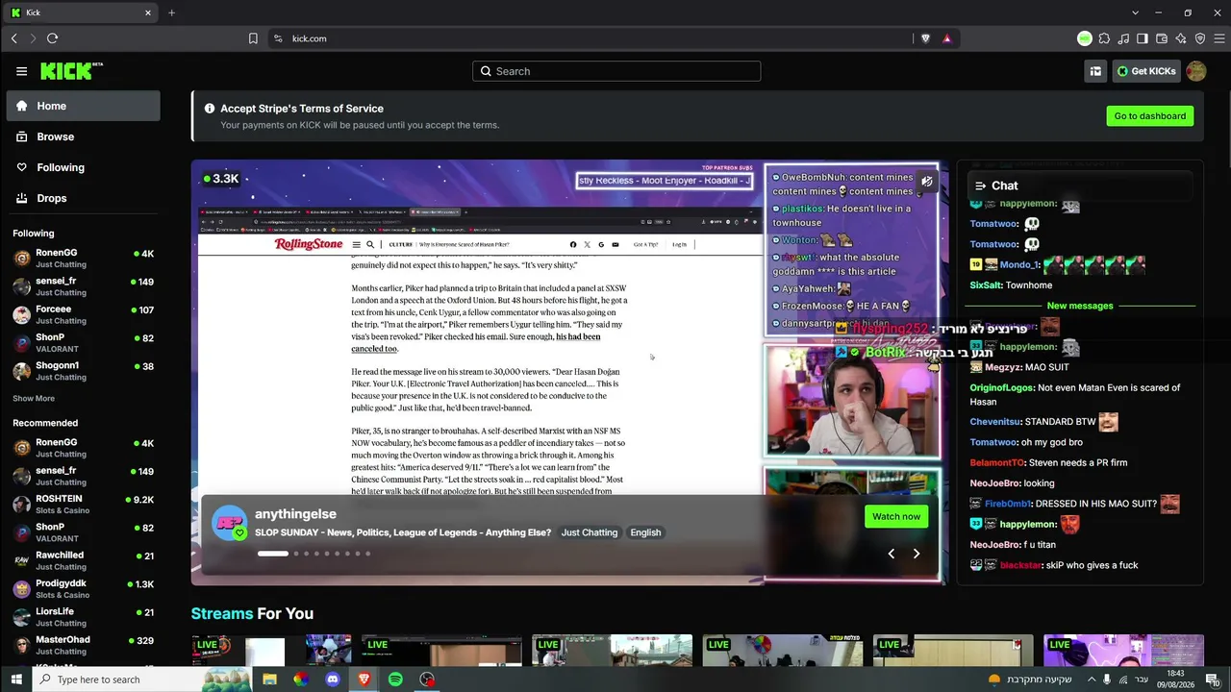1231x692 pixels.
Task: Open the Brave Wallet icon
Action: click(1162, 38)
